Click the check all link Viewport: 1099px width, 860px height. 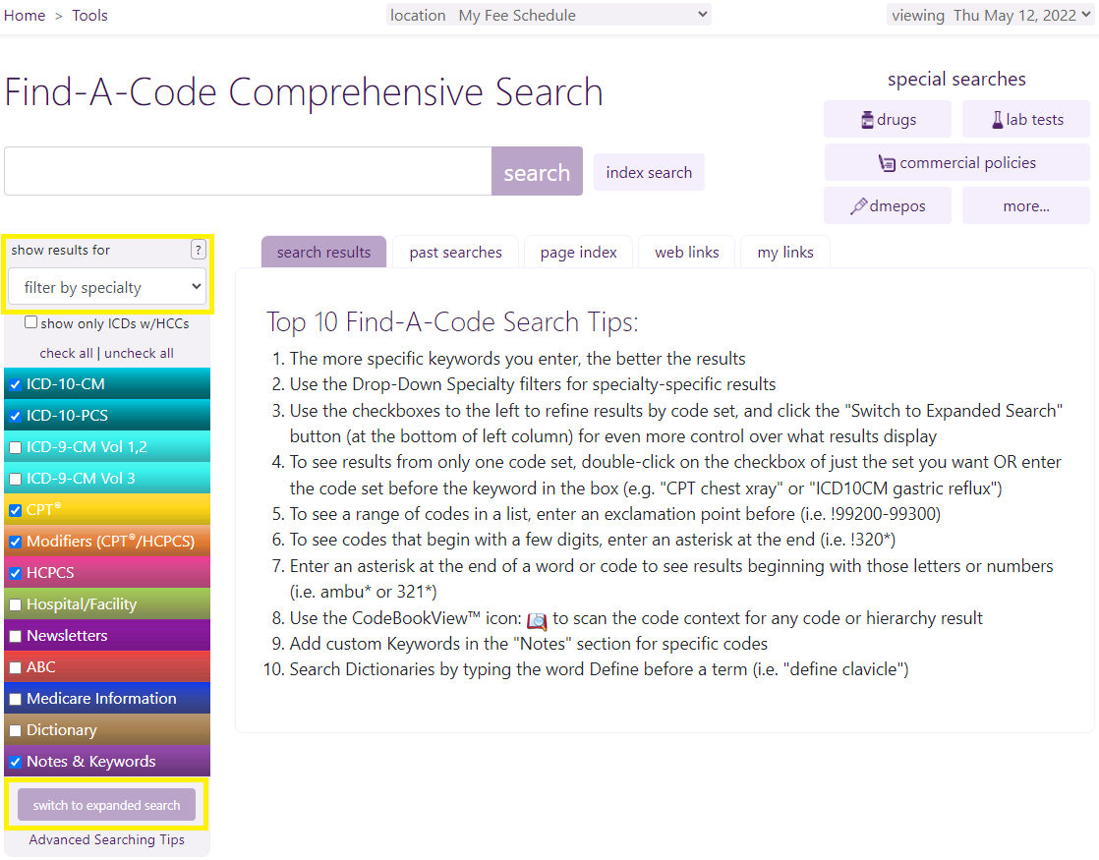pos(66,353)
